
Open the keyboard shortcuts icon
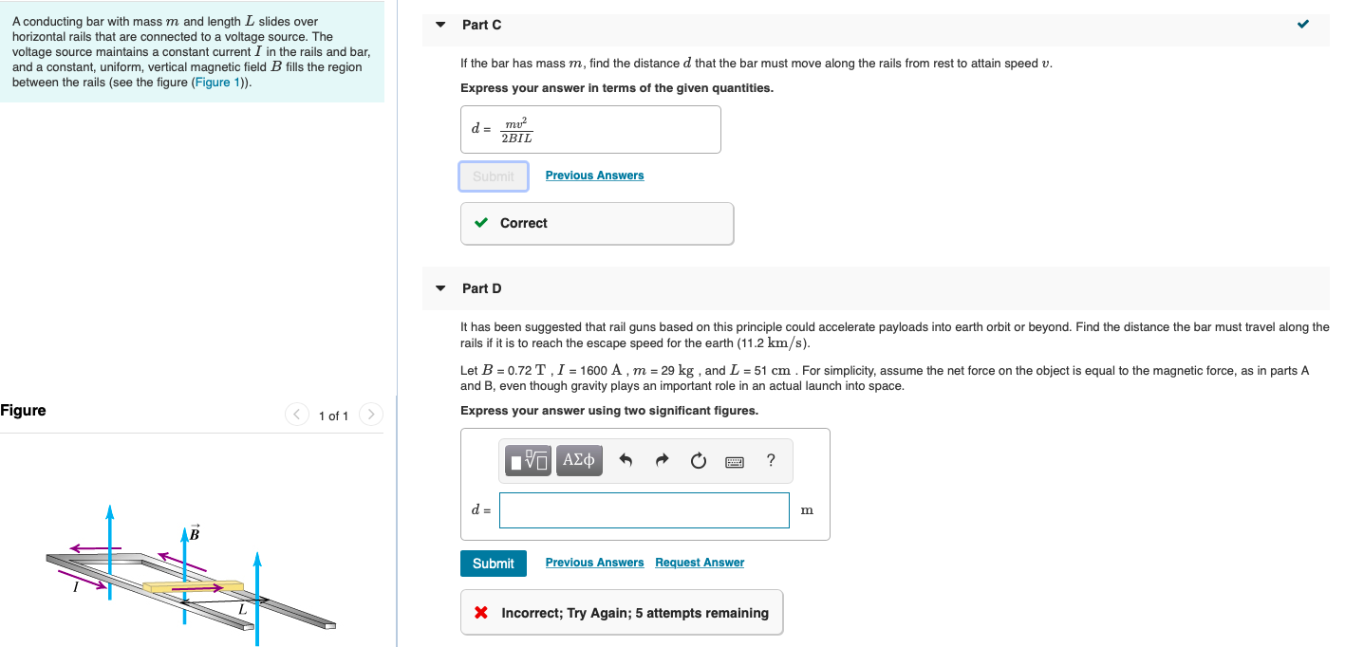(735, 460)
